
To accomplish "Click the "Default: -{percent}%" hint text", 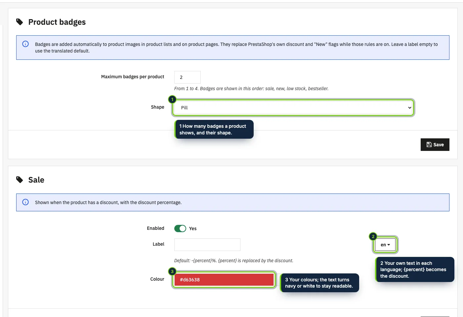I will coord(234,261).
